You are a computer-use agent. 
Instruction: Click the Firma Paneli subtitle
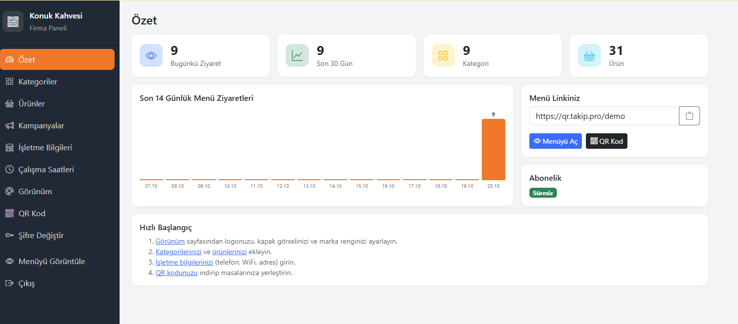(48, 28)
